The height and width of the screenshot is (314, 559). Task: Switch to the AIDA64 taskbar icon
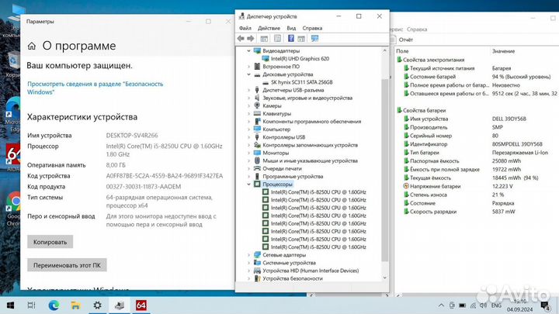[x=141, y=305]
